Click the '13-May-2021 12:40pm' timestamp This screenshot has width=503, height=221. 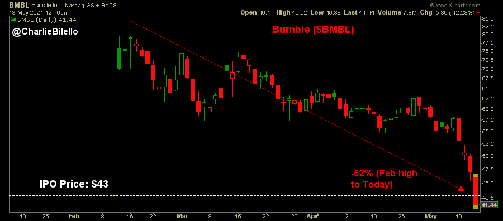[x=38, y=13]
